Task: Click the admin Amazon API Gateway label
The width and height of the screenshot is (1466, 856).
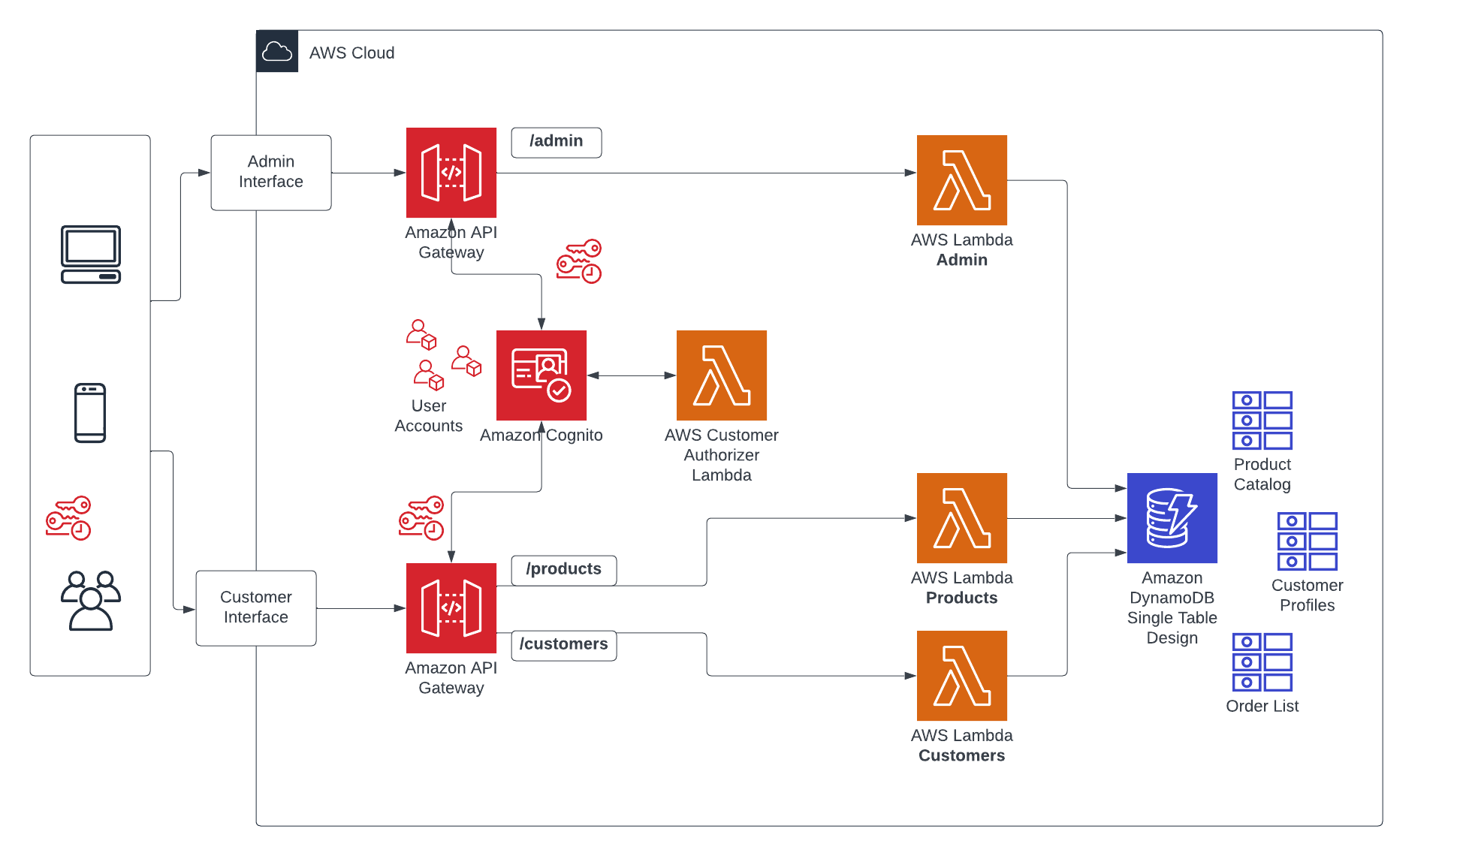Action: pos(451,243)
